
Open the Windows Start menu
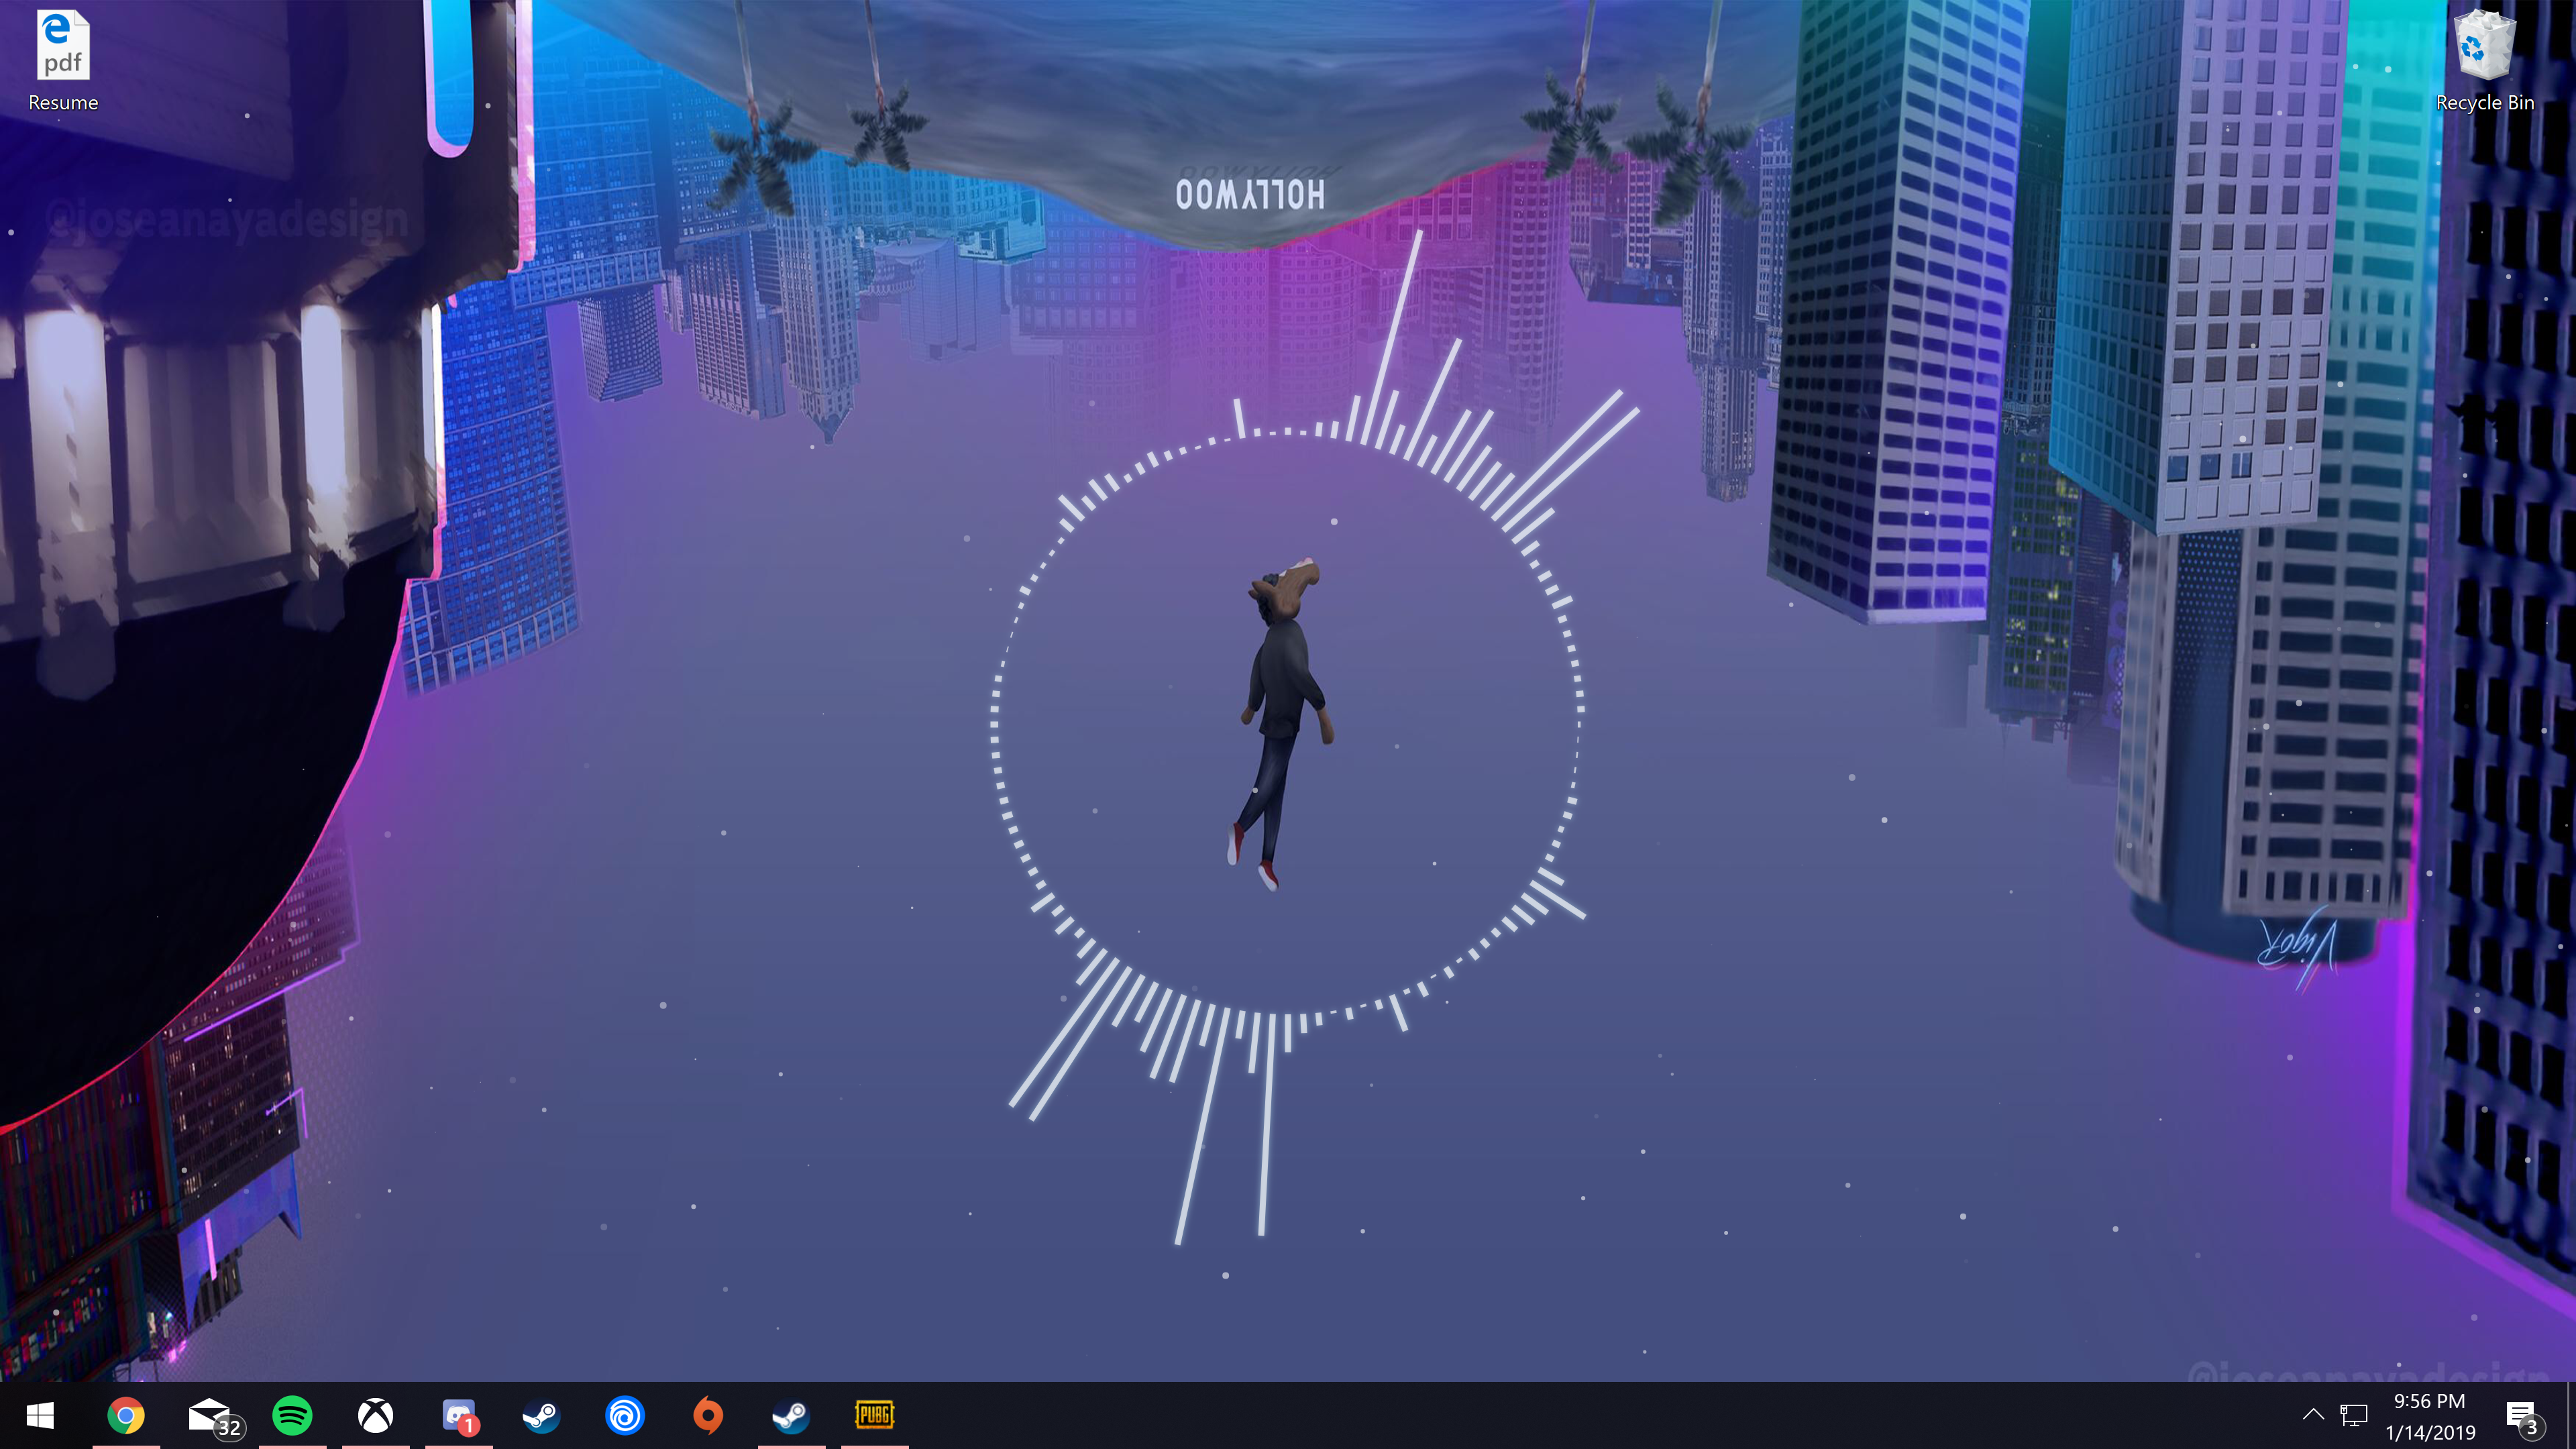tap(40, 1415)
